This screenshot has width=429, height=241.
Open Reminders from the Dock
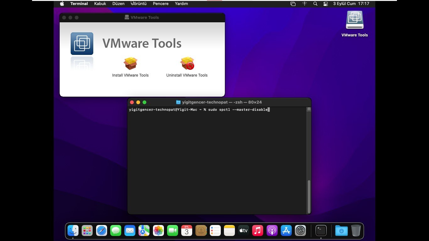tap(215, 231)
